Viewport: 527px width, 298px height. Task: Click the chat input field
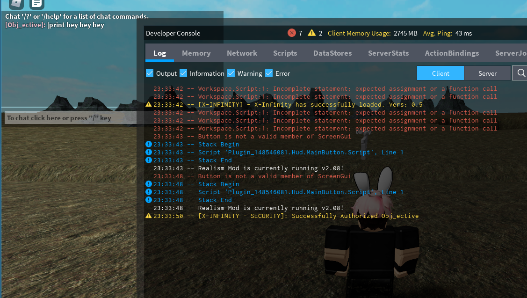click(67, 117)
